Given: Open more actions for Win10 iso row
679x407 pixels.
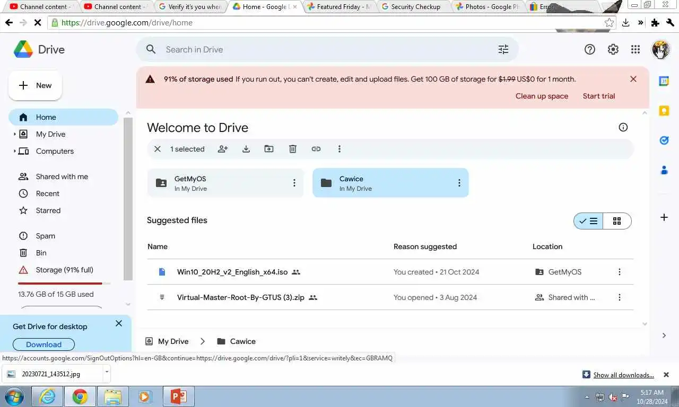Looking at the screenshot, I should pos(619,272).
